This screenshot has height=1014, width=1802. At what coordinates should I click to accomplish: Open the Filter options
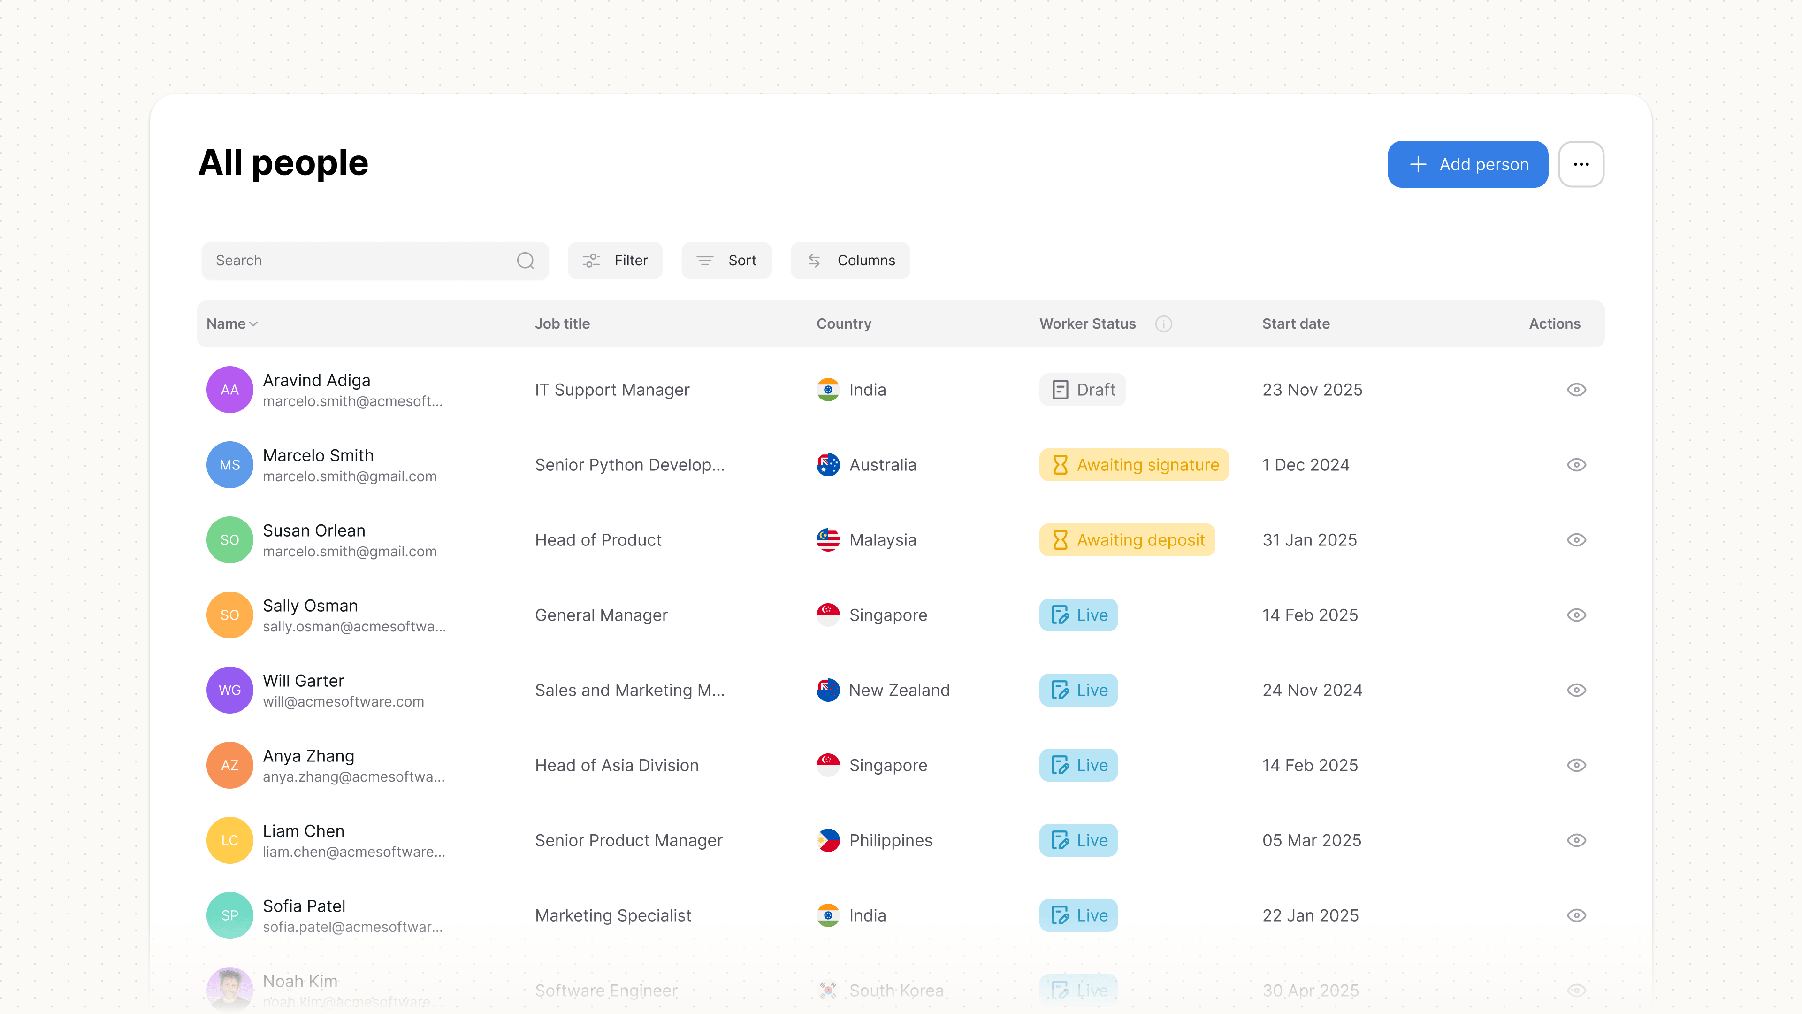pos(615,261)
